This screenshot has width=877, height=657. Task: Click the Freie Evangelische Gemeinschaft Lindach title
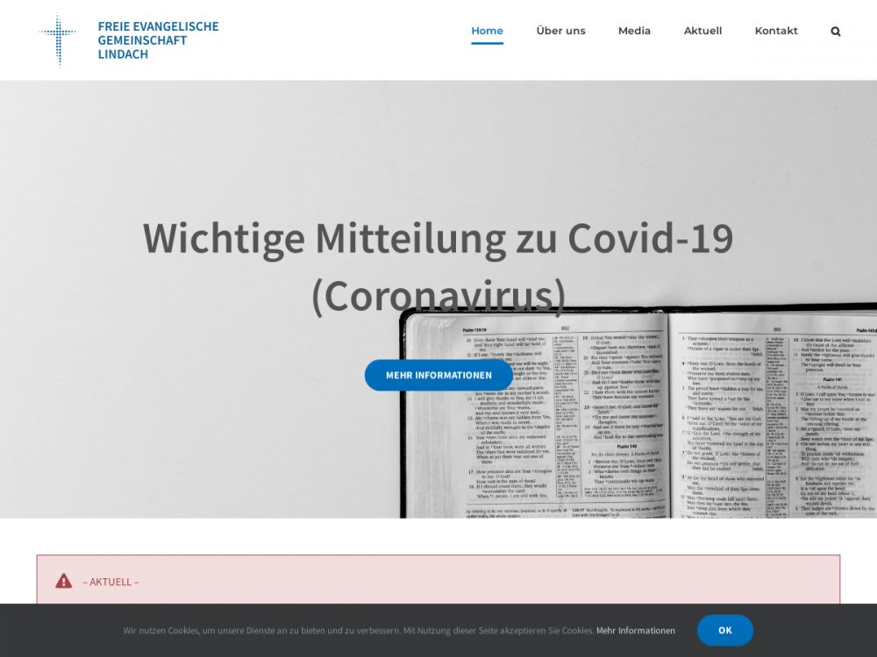(158, 40)
